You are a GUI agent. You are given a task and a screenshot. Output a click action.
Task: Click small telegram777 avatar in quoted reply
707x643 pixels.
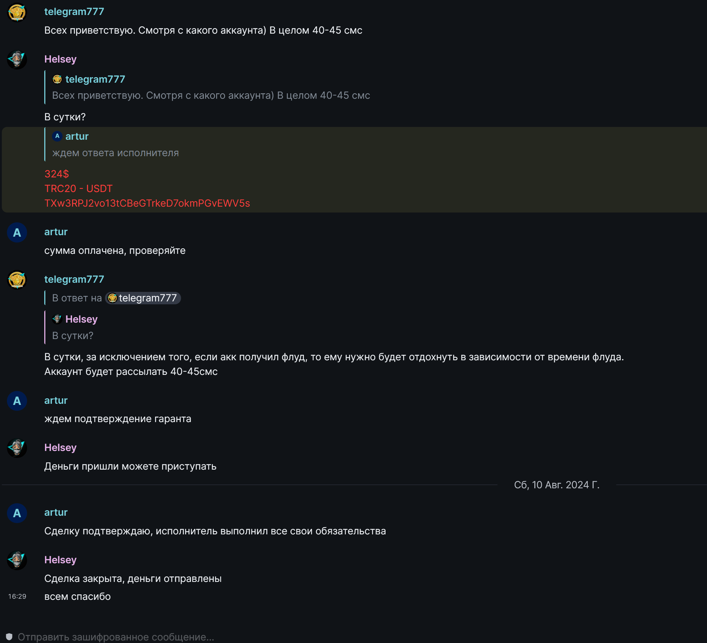[57, 79]
